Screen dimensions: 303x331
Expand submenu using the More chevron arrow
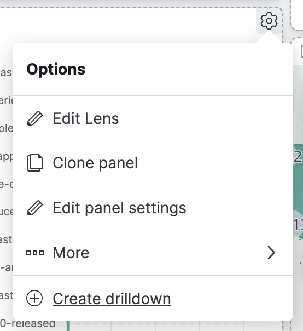[x=271, y=253]
